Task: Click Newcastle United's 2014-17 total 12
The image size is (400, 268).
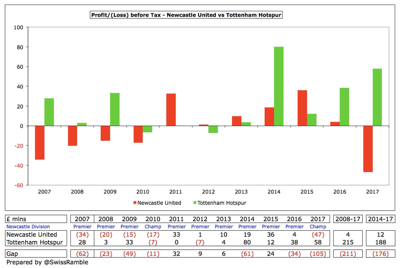Action: click(380, 235)
